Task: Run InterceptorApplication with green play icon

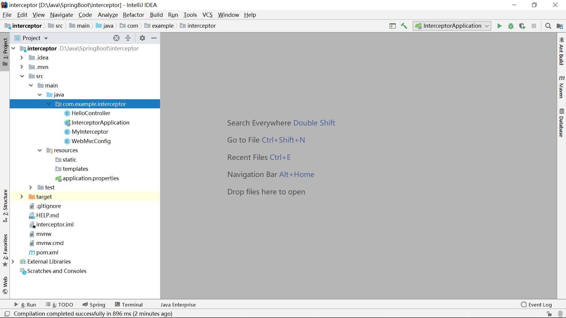Action: (x=499, y=26)
